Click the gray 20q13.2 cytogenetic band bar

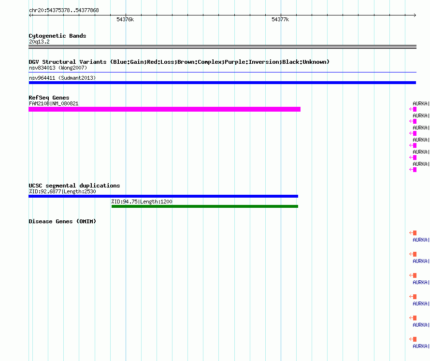coord(222,47)
